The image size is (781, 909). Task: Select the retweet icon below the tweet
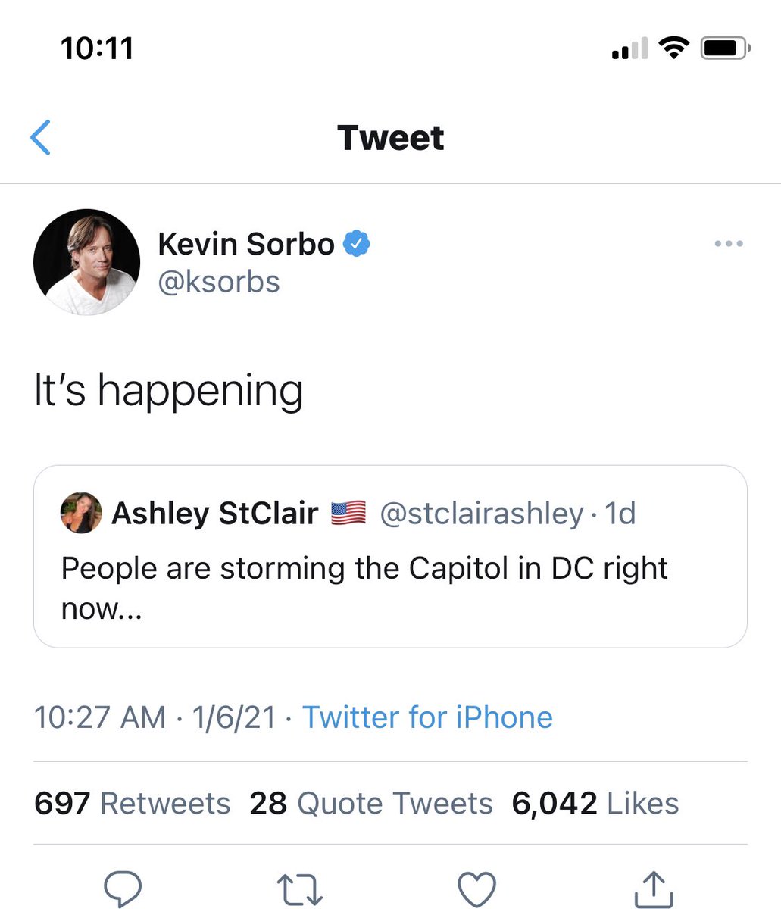click(301, 888)
